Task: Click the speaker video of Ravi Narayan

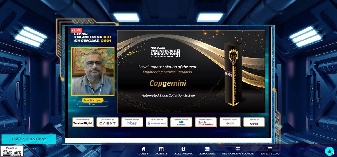Action: 93,72
